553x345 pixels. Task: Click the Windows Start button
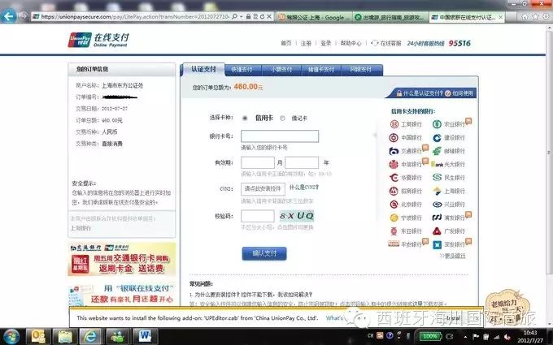pyautogui.click(x=11, y=337)
